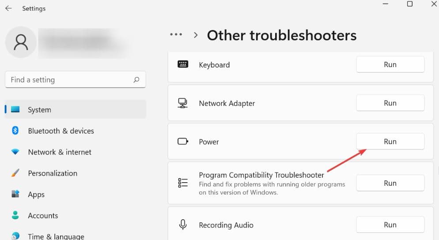Screen dimensions: 439x240
Task: Run the Program Compatibility Troubleshooter
Action: point(390,183)
